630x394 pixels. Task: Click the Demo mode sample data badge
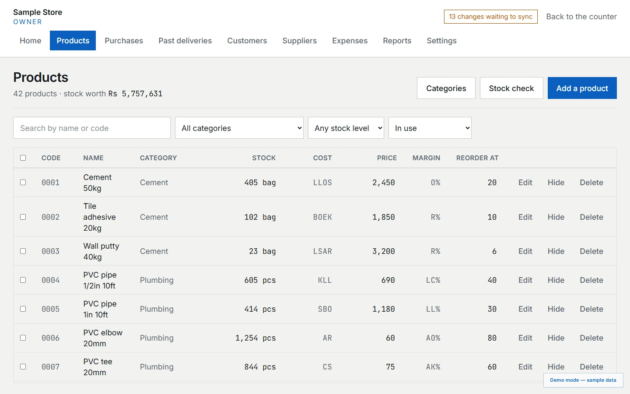point(583,380)
